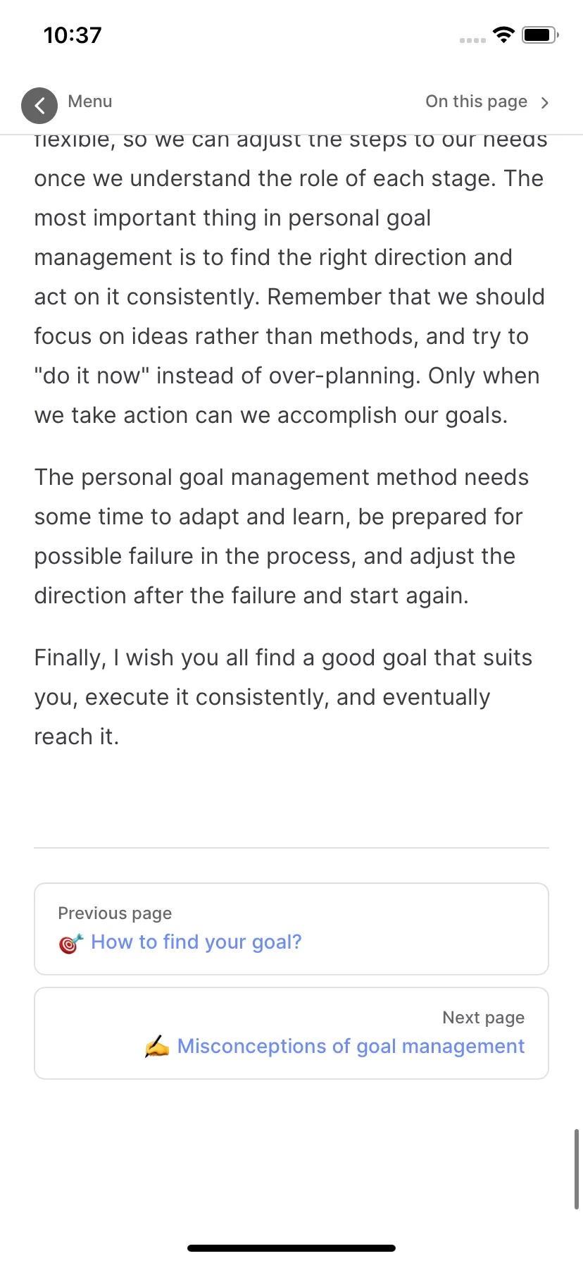Expand the chevron beside On this page
Viewport: 583px width, 1263px height.
coord(544,103)
